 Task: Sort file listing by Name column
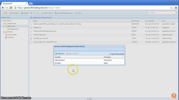pos(81,21)
